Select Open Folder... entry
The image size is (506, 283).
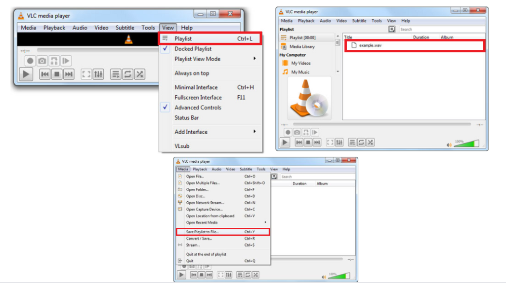pos(223,190)
